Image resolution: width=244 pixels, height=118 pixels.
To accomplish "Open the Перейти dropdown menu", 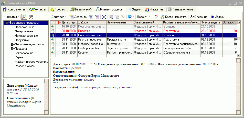I will coord(144,17).
